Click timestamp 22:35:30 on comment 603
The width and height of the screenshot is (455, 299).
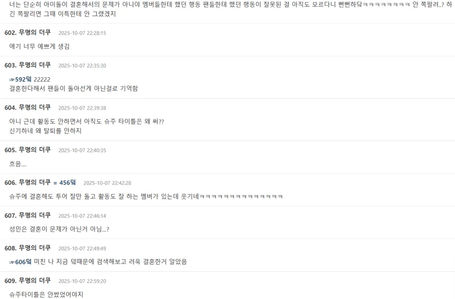point(82,66)
